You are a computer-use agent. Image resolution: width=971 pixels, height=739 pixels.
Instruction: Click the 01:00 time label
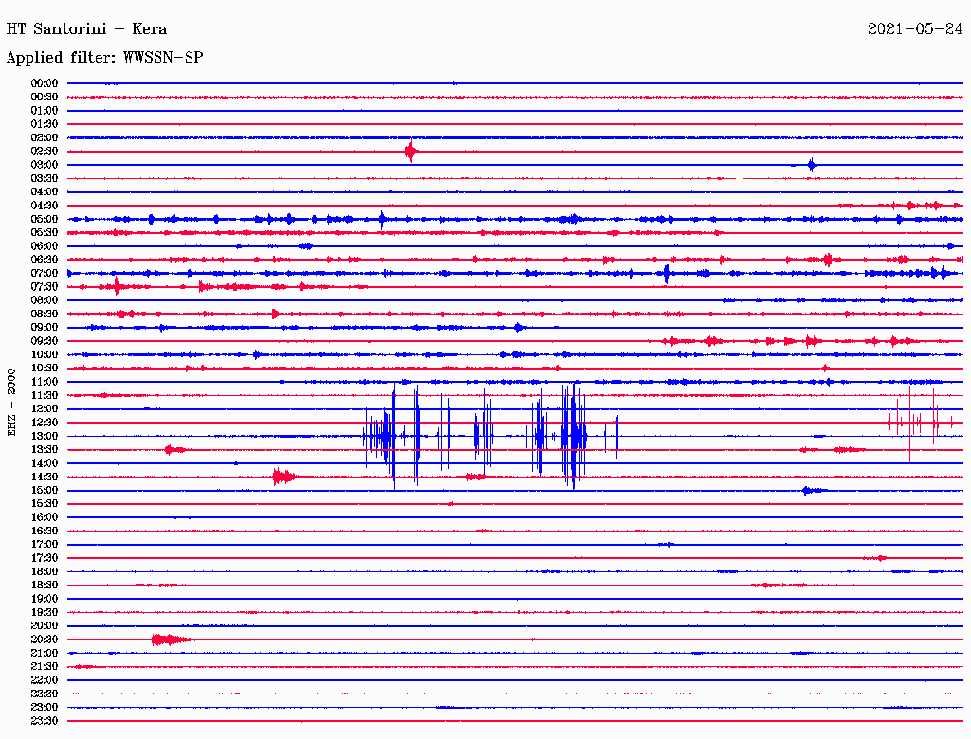point(45,111)
